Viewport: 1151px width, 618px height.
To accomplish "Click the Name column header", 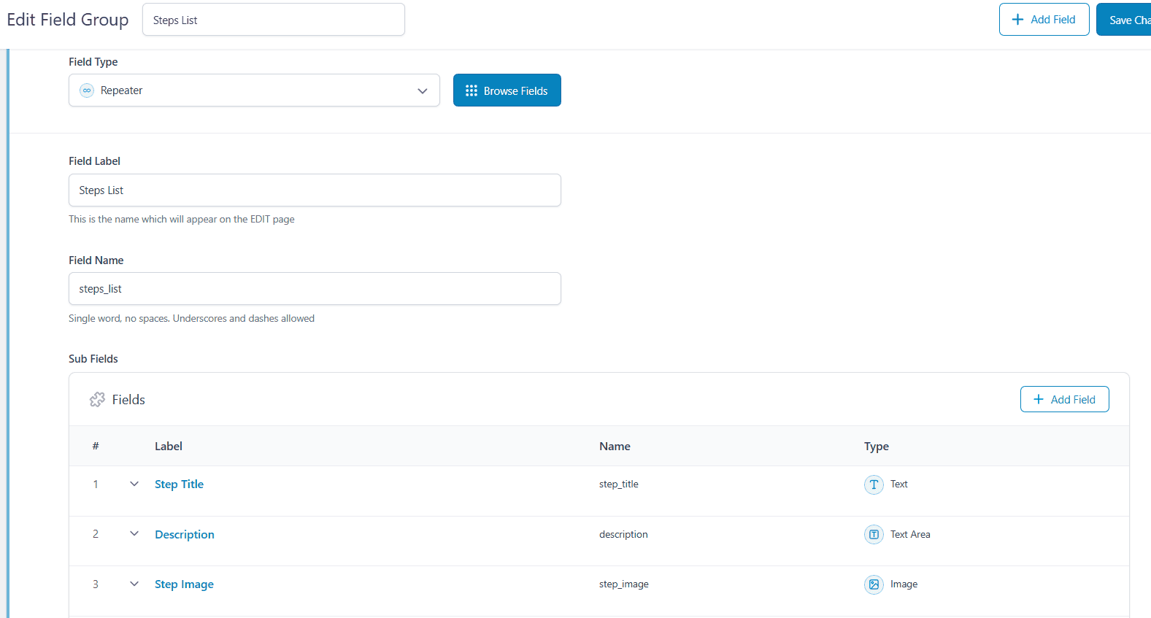I will click(x=615, y=447).
